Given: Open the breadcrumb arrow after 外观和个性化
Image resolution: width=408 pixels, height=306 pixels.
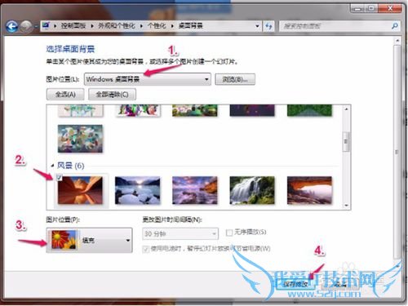Looking at the screenshot, I should [x=141, y=26].
